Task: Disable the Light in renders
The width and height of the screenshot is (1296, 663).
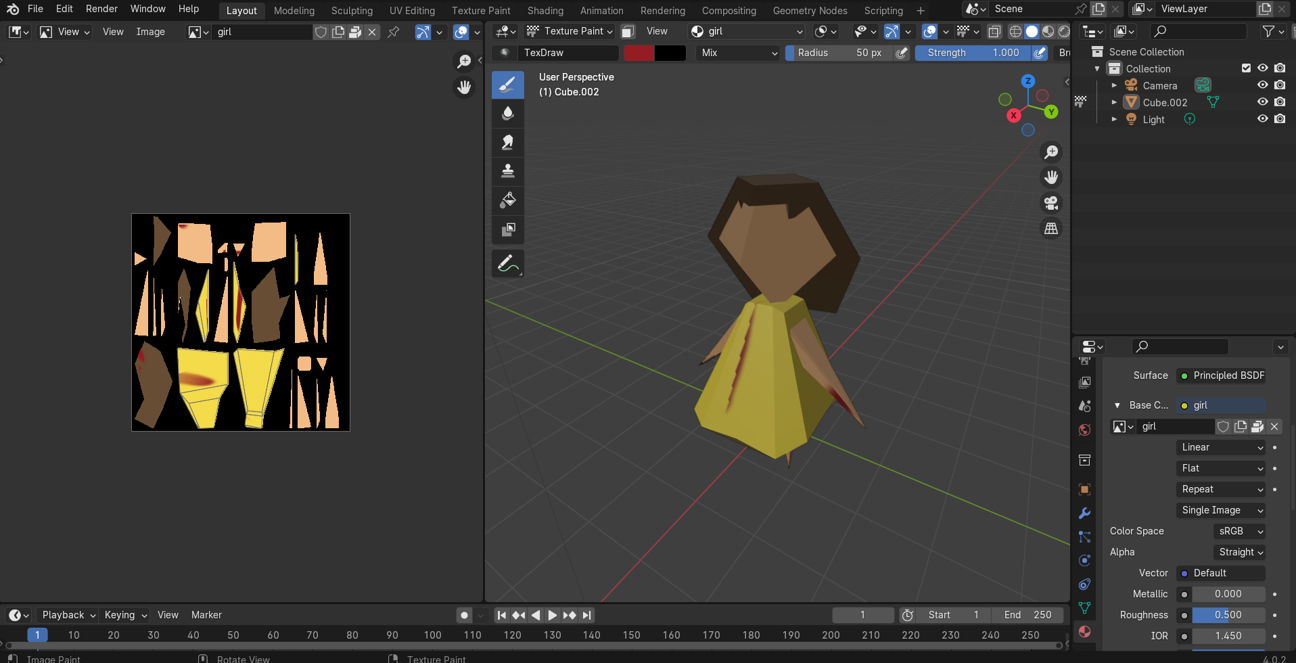Action: point(1280,119)
